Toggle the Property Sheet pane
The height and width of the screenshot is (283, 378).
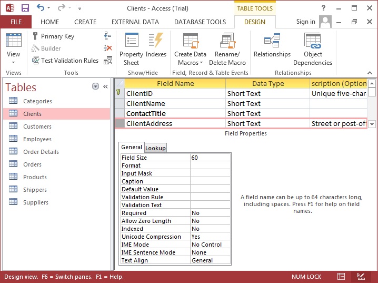132,49
